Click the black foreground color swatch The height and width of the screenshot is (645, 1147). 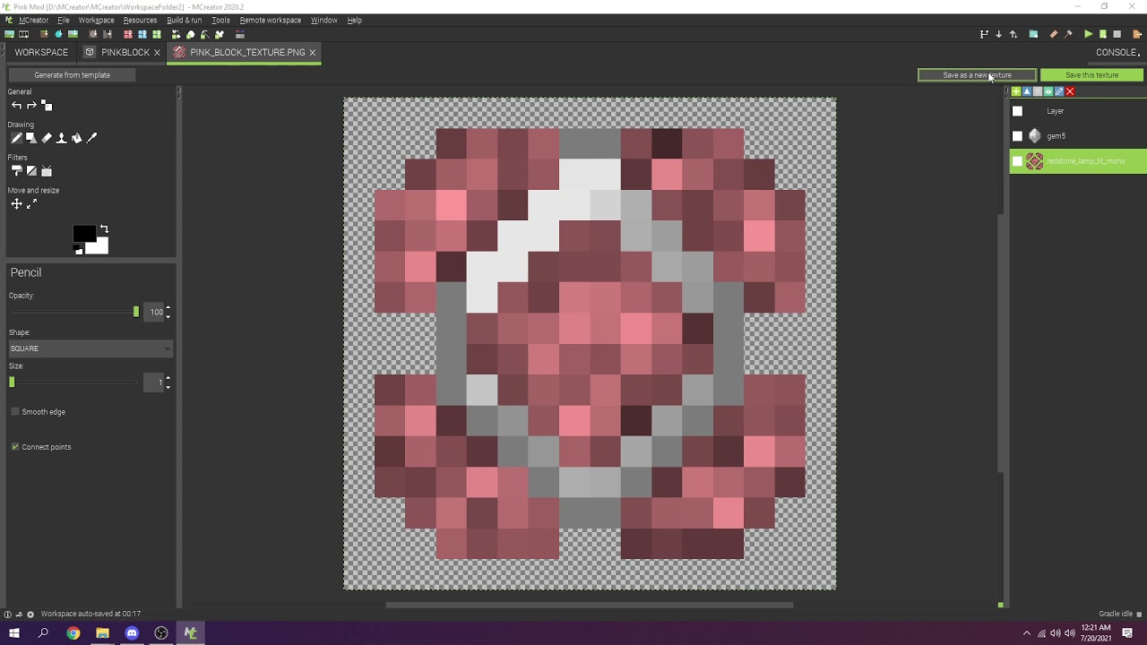(83, 234)
